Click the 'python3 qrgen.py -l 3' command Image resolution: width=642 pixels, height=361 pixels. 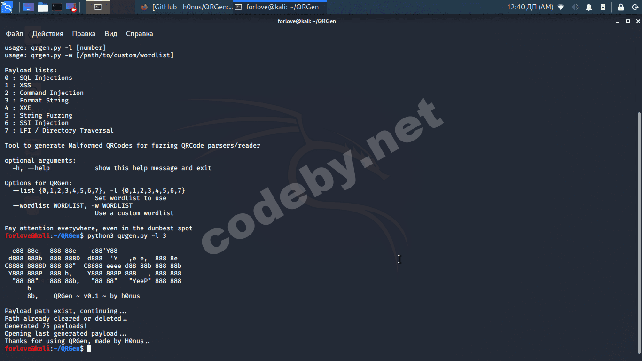[127, 236]
